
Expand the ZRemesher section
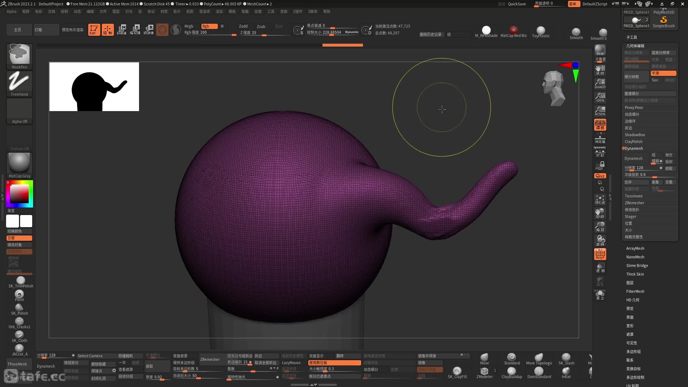[634, 203]
